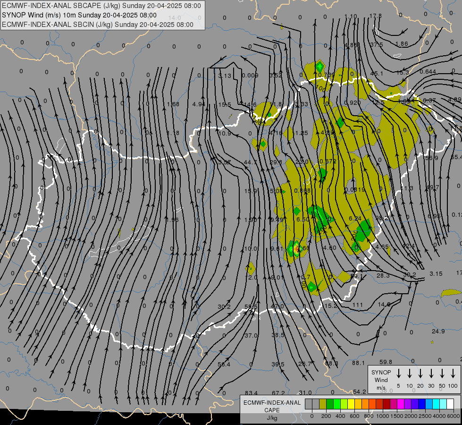
Task: Click the map value '17.8'
Action: coord(375,16)
